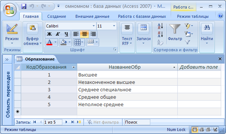This screenshot has width=226, height=134.
Task: Open the Office button menu
Action: [10, 10]
